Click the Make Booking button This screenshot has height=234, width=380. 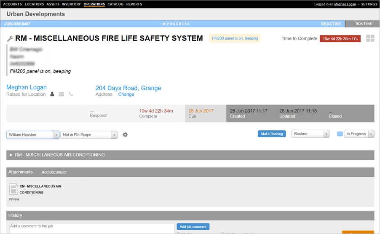click(x=271, y=134)
